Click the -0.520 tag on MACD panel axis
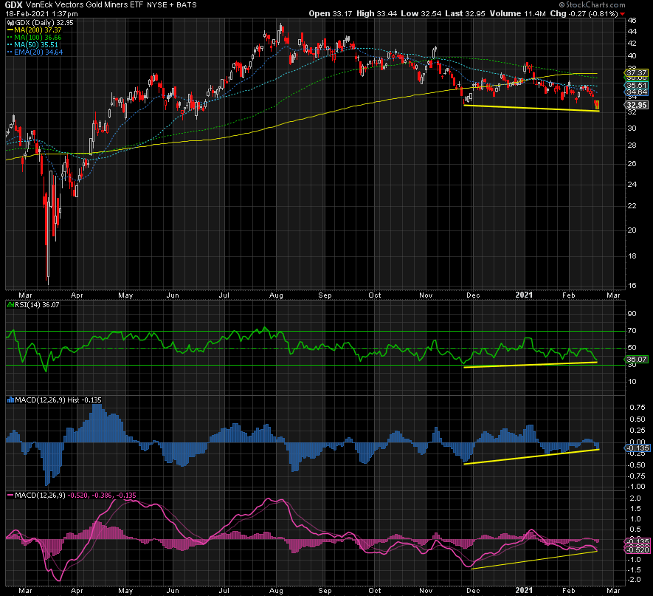The width and height of the screenshot is (653, 596). point(638,550)
